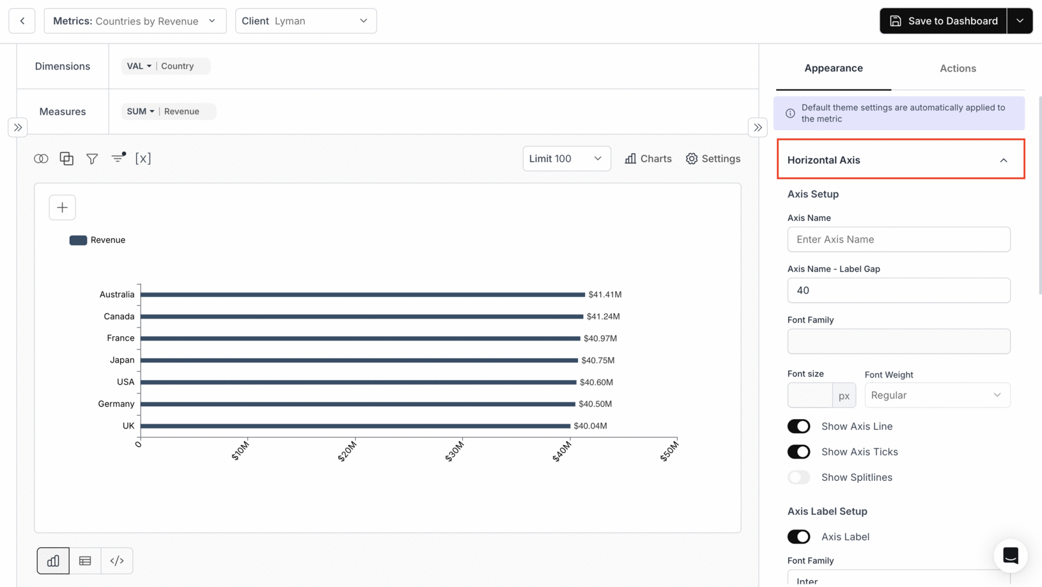Click Save to Dashboard
The height and width of the screenshot is (587, 1042).
[x=942, y=20]
